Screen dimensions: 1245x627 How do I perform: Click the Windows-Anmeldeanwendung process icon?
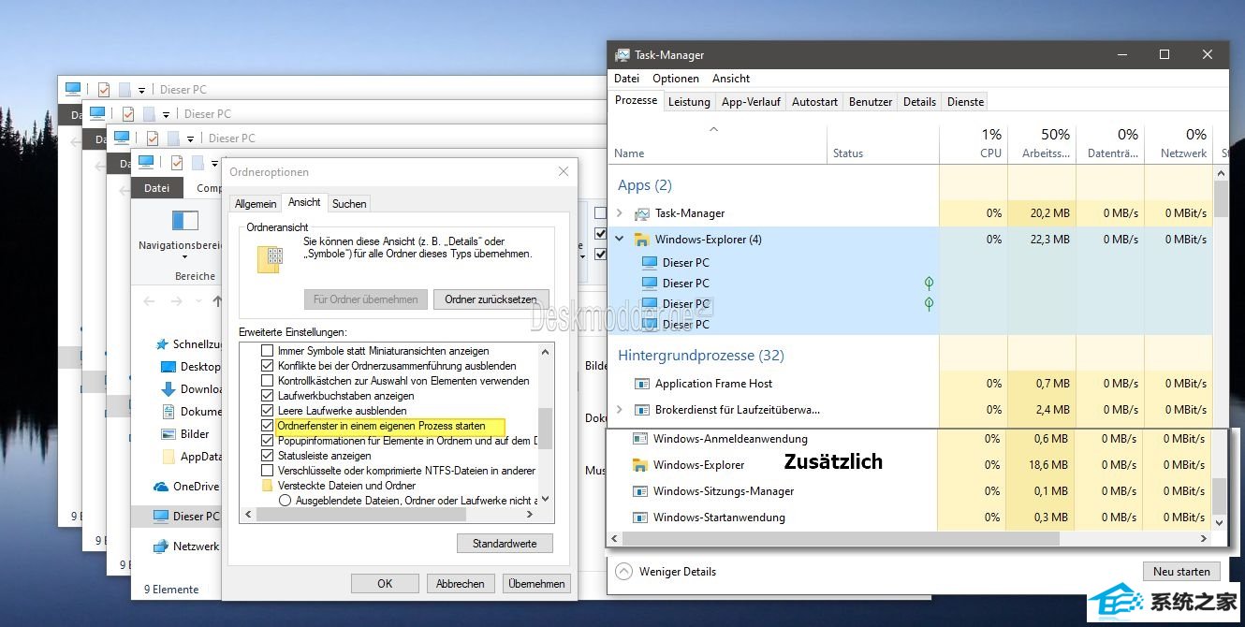point(640,439)
